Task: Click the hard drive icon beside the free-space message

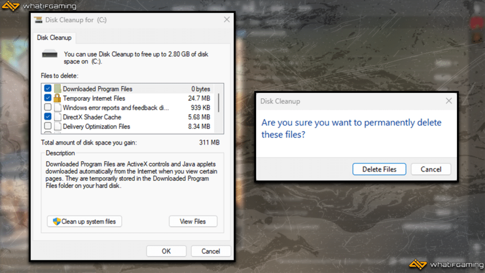Action: [50, 55]
